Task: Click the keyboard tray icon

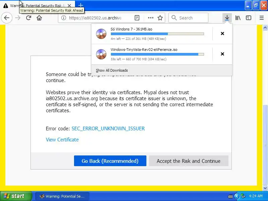Action: coord(230,196)
